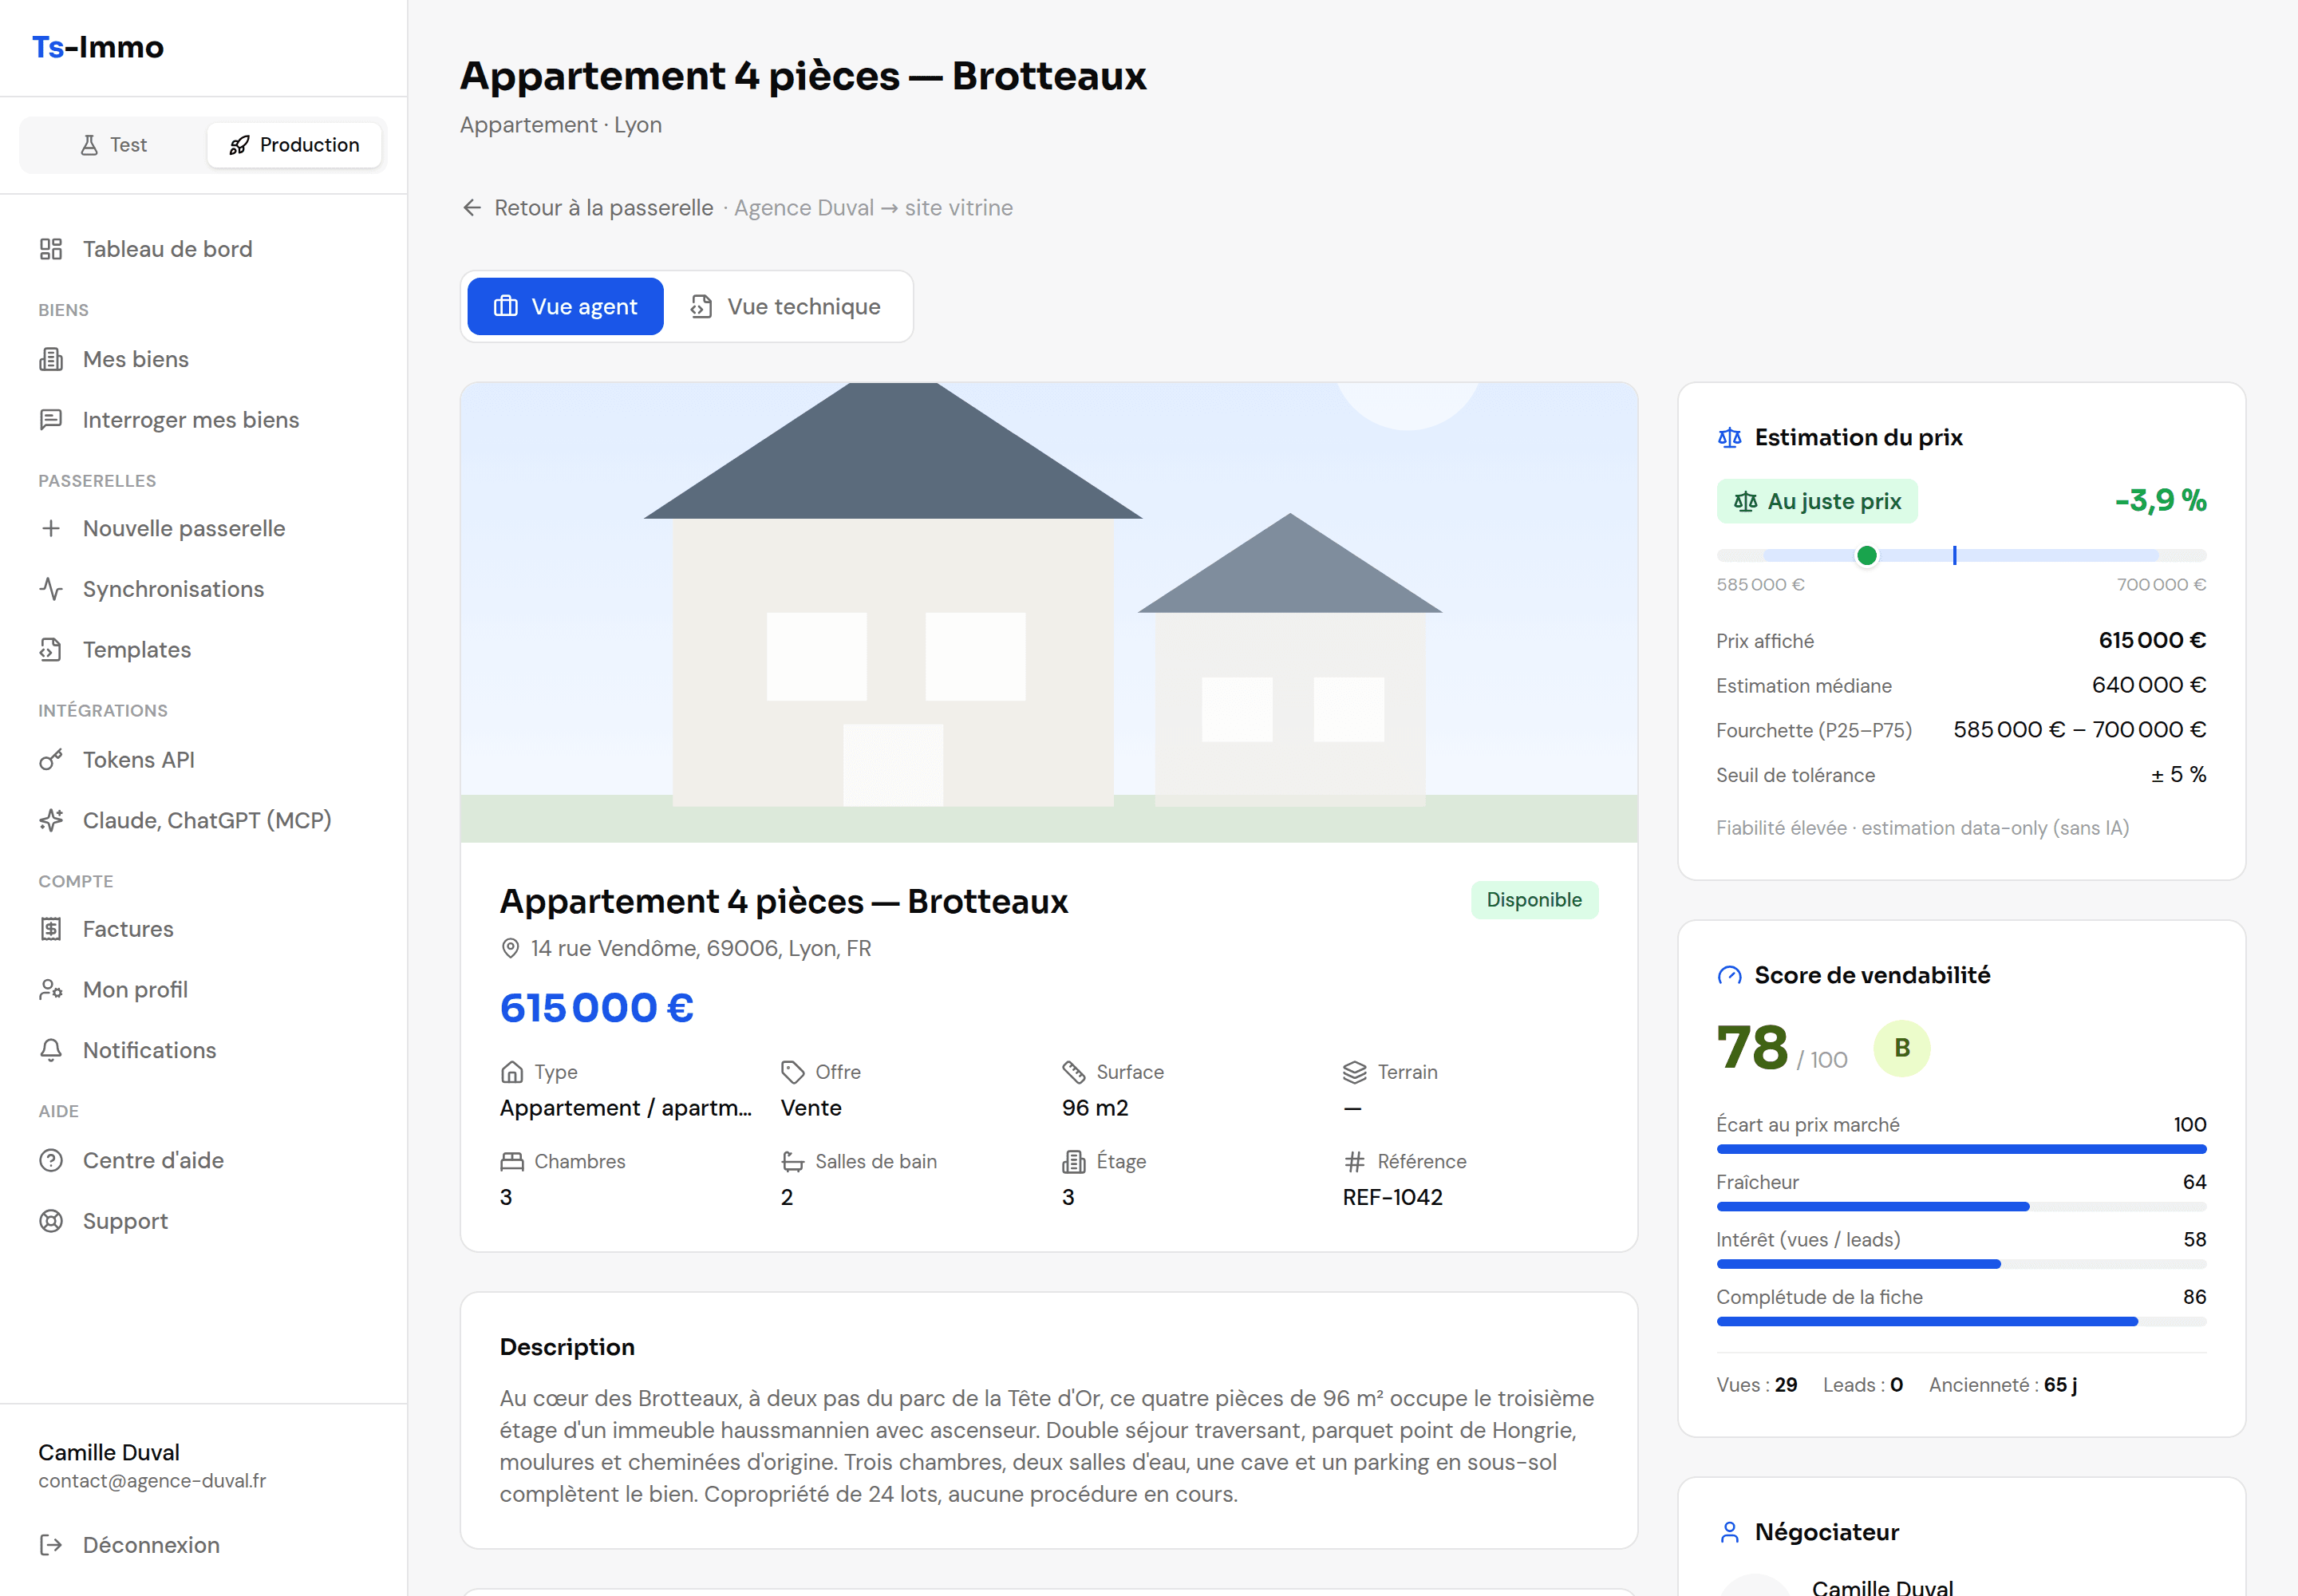This screenshot has width=2298, height=1596.
Task: Click the Tokens API key icon
Action: coord(51,760)
